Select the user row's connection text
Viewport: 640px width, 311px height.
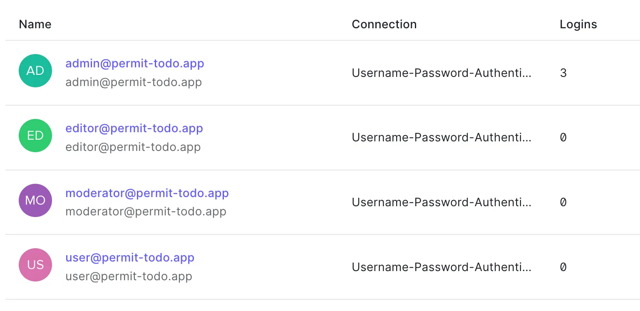(x=442, y=267)
